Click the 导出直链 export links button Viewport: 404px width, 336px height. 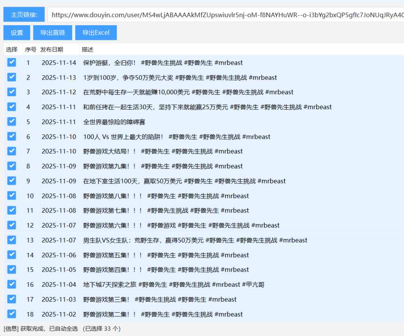pyautogui.click(x=52, y=33)
